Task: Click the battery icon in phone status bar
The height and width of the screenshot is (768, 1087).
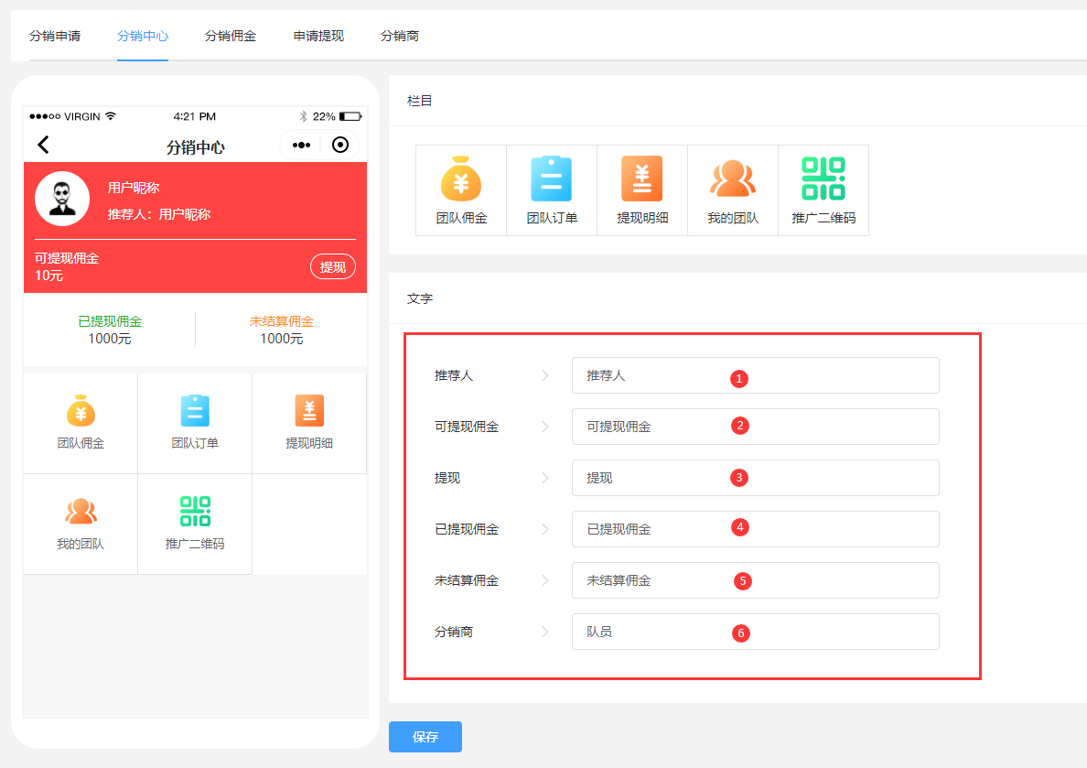Action: coord(350,116)
